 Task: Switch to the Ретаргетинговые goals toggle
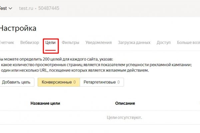(x=102, y=82)
